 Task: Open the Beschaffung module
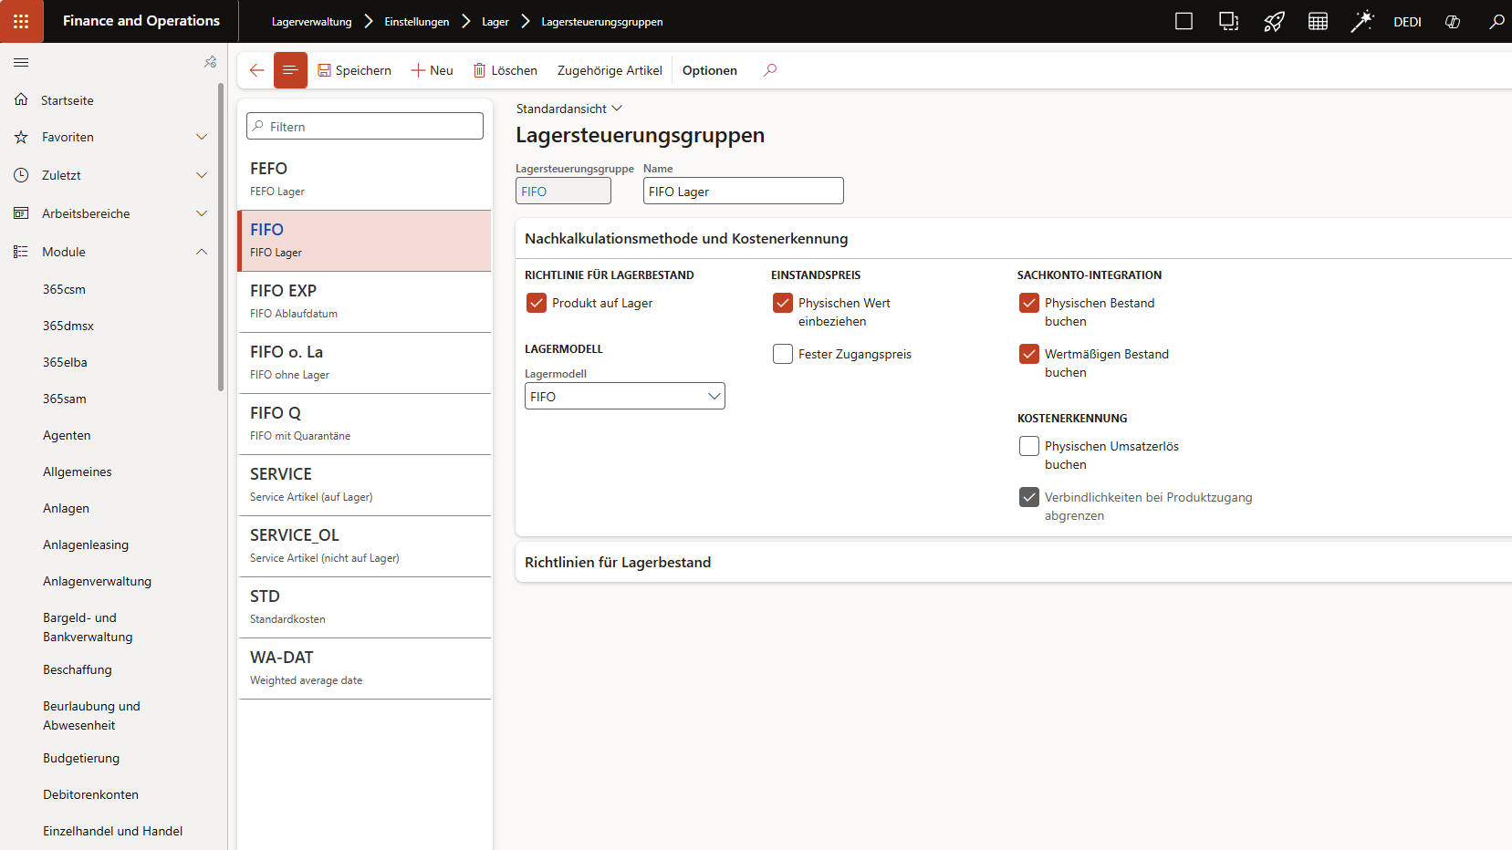coord(78,669)
